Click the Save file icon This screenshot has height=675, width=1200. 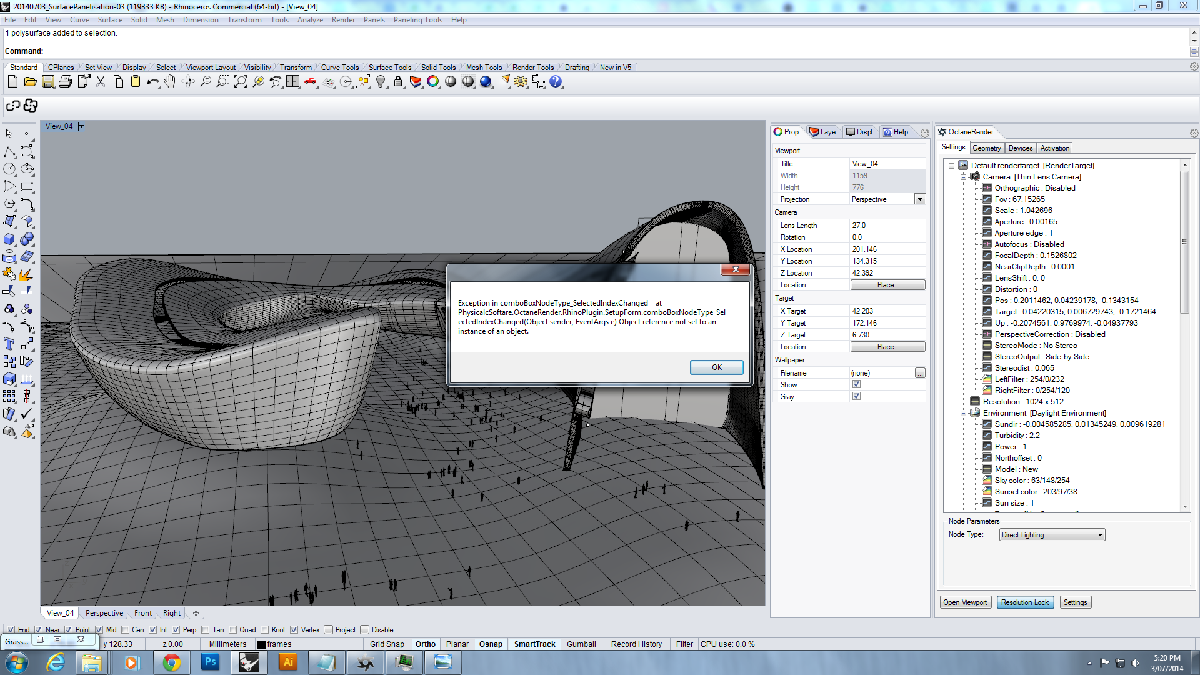47,82
